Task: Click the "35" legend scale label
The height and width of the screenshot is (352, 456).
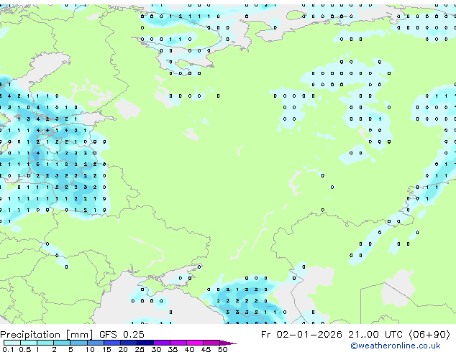Action: 173,349
